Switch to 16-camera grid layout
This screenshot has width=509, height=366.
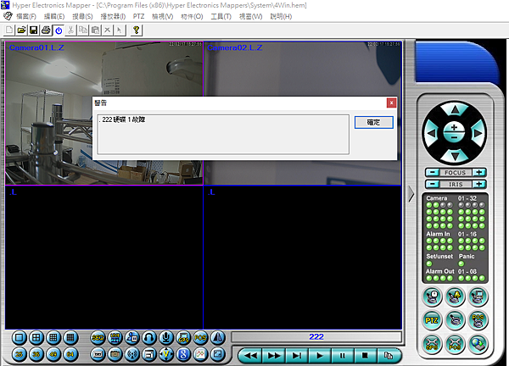(70, 338)
